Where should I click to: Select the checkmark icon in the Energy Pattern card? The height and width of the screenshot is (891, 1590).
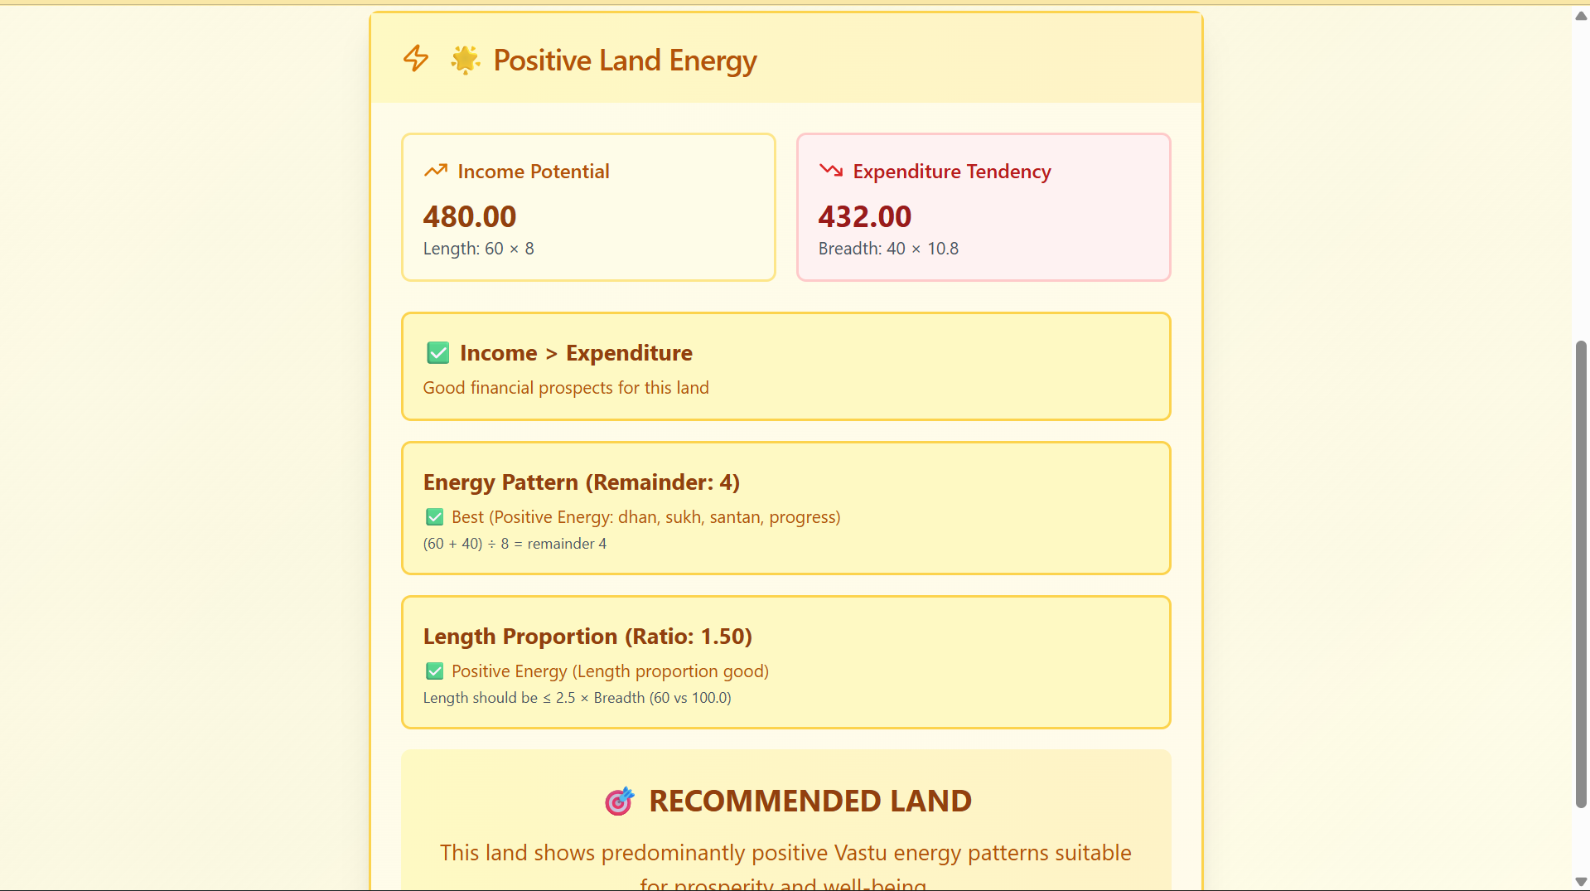point(434,516)
